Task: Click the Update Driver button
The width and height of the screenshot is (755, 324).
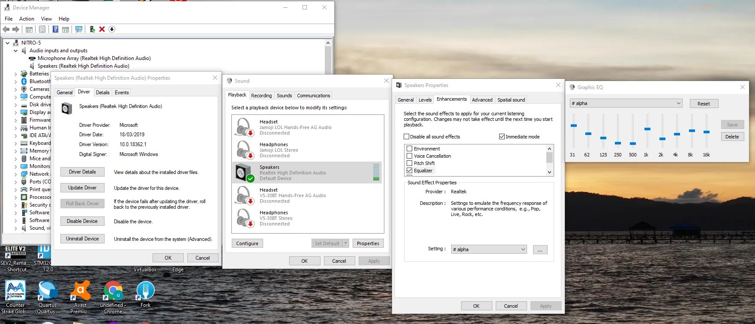Action: tap(82, 188)
